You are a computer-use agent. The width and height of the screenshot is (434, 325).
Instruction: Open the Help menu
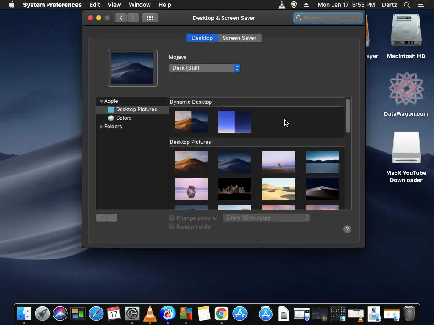(164, 5)
